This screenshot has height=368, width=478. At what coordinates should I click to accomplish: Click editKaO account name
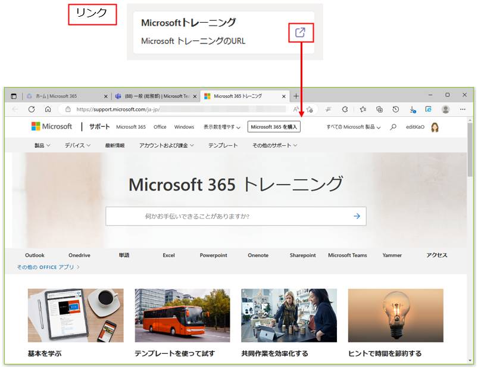pos(415,127)
